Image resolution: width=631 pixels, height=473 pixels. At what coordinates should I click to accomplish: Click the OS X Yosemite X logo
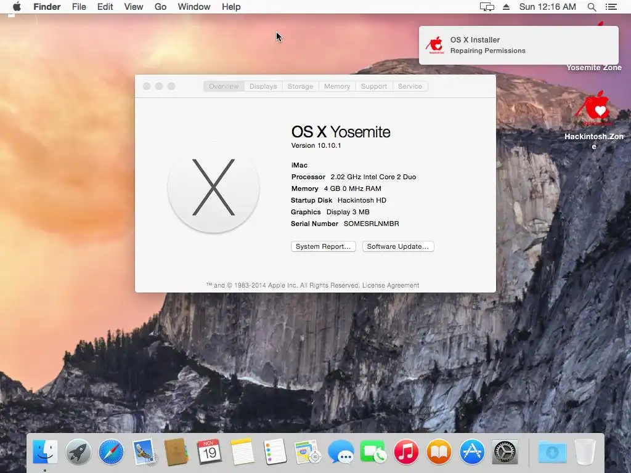[213, 187]
